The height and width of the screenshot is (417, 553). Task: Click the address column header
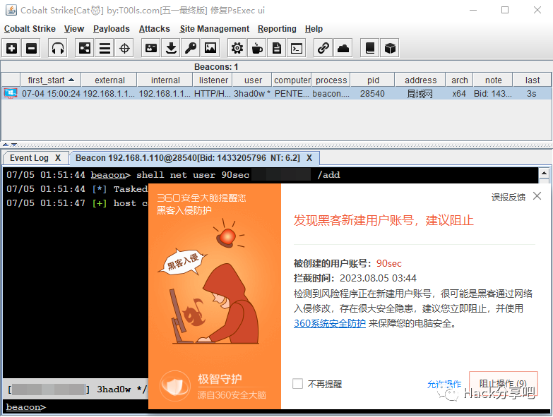[420, 80]
